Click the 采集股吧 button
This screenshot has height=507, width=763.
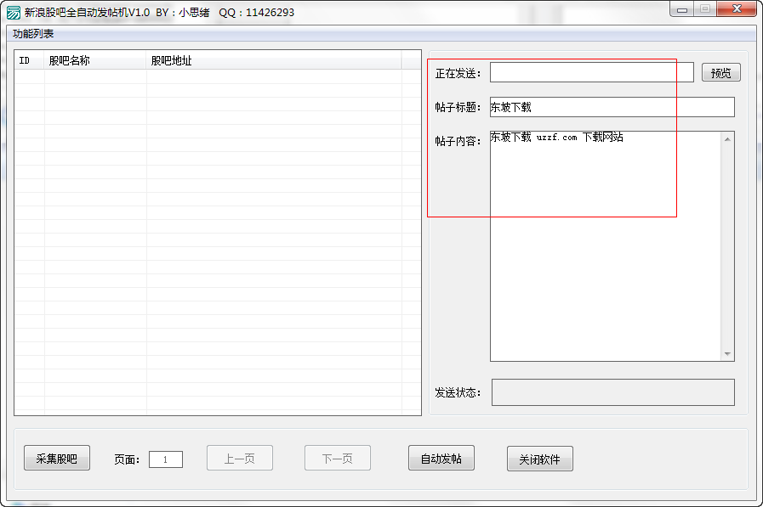click(x=57, y=458)
